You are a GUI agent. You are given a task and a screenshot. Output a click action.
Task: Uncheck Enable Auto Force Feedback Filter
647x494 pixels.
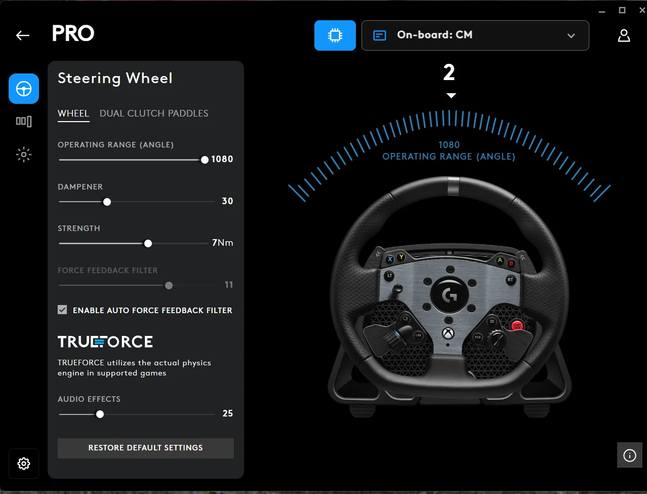pyautogui.click(x=62, y=310)
